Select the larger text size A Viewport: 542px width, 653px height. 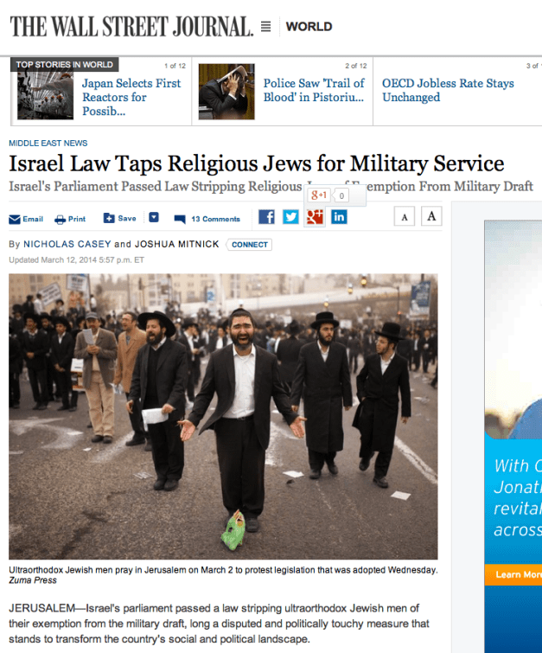pyautogui.click(x=431, y=216)
